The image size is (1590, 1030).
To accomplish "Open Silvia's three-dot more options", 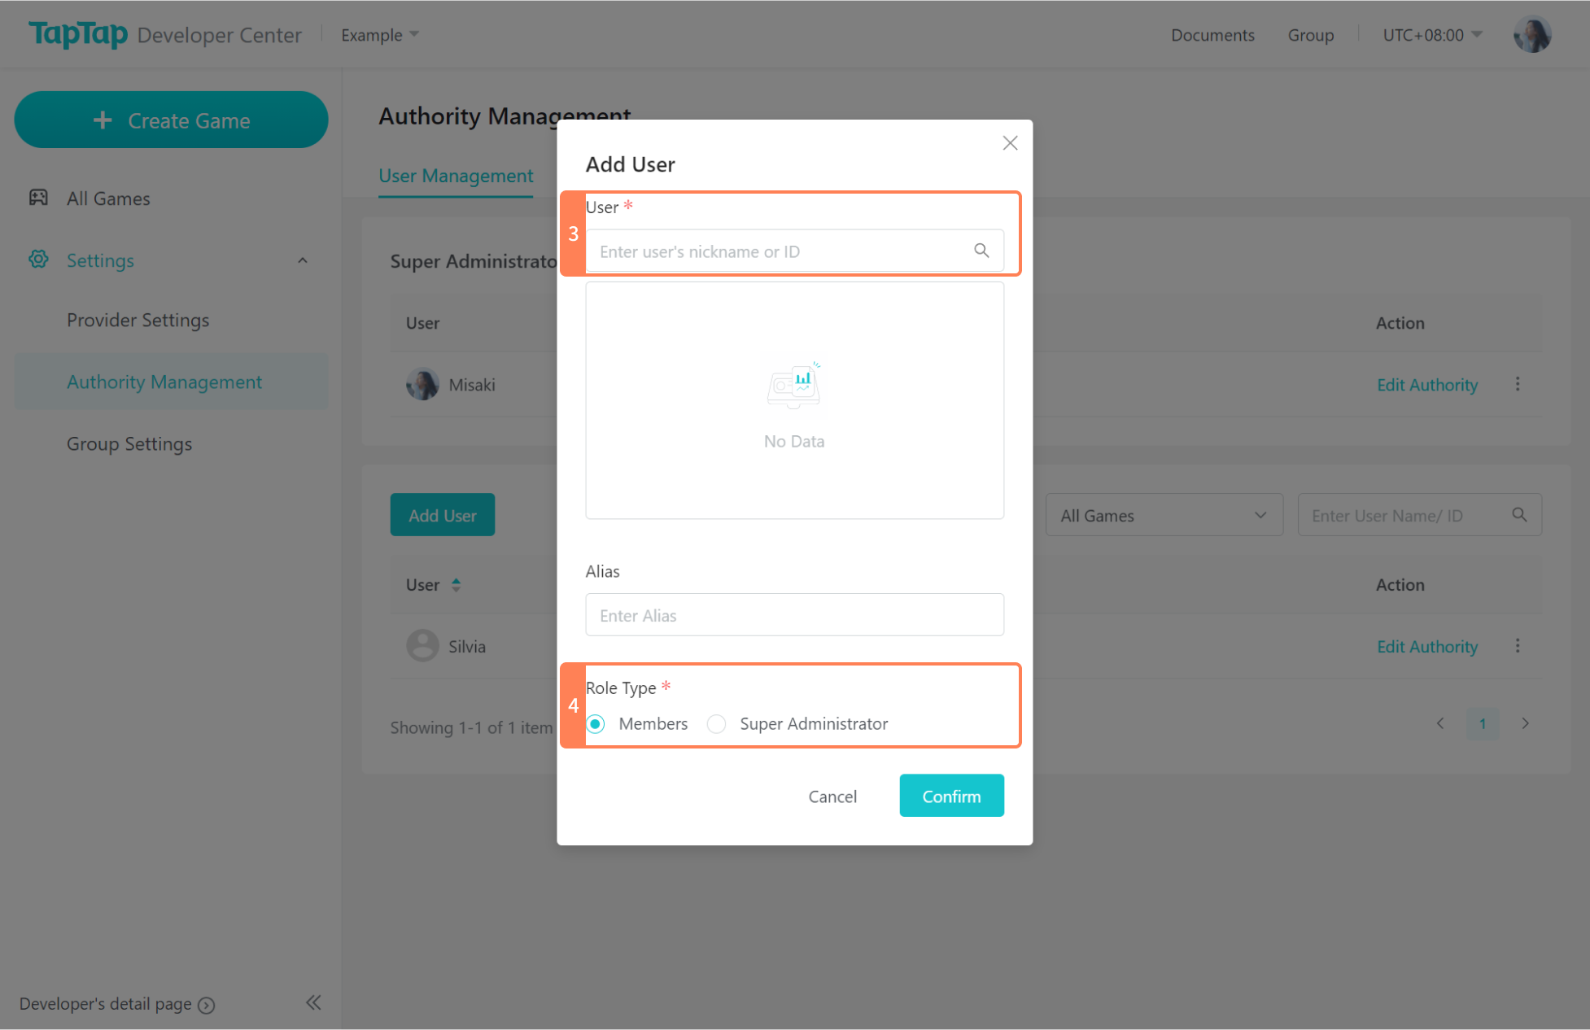I will click(x=1518, y=646).
